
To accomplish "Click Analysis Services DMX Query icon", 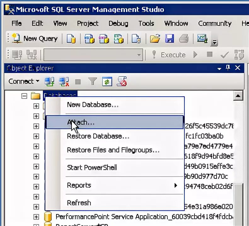I will (x=104, y=38).
